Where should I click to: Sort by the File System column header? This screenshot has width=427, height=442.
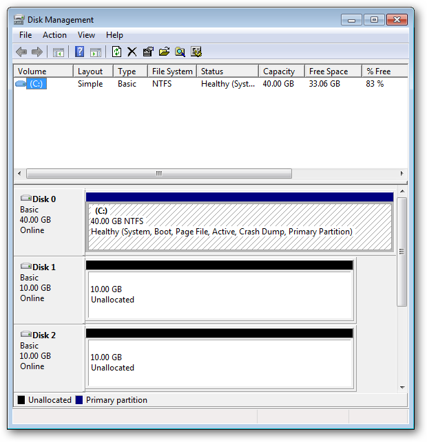[x=172, y=71]
